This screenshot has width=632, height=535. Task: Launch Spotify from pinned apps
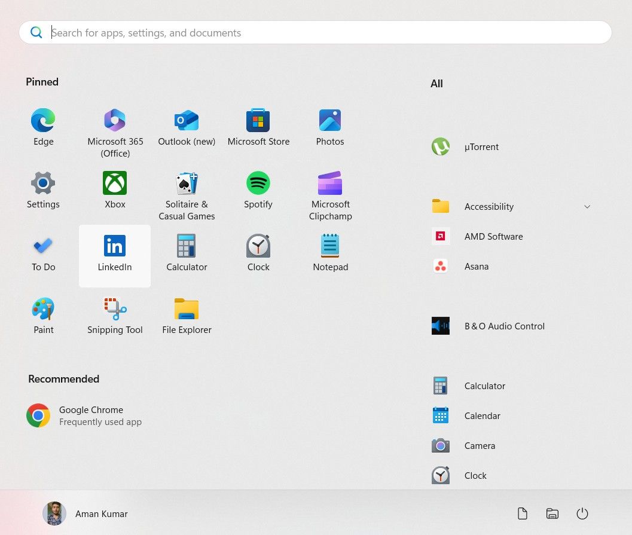tap(258, 191)
